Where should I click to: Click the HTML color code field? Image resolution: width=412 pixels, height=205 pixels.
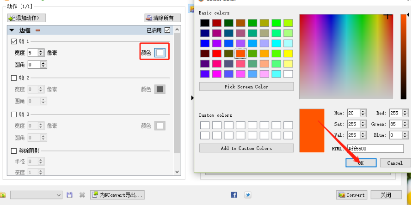[375, 149]
